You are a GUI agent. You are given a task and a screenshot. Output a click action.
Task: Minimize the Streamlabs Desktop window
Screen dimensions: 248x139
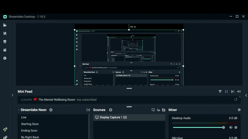(x=231, y=16)
